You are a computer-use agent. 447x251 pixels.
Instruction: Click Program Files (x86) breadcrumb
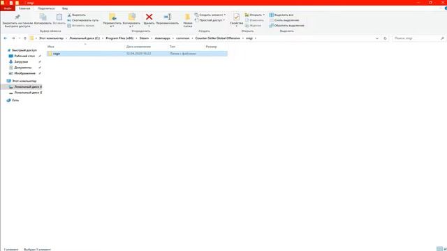(x=119, y=38)
